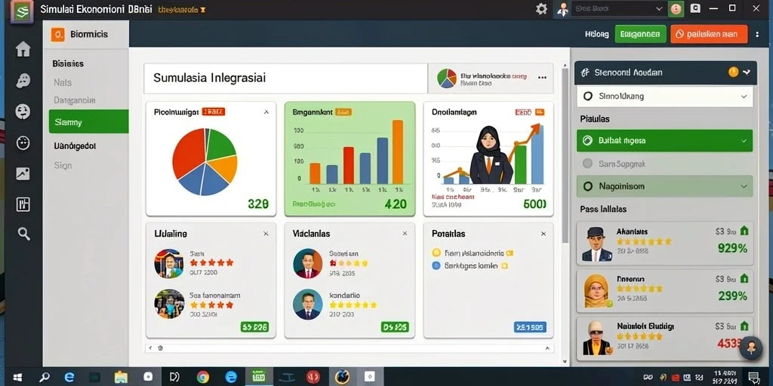This screenshot has width=773, height=386.
Task: Open the magnifier search icon in left sidebar
Action: pos(23,234)
